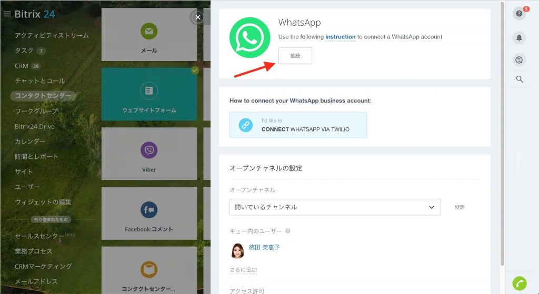This screenshot has height=294, width=539.
Task: Click the Bitrix 24 logo
Action: [x=35, y=14]
